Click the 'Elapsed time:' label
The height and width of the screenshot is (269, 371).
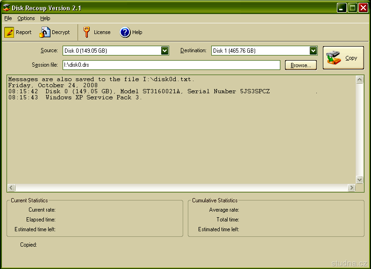pyautogui.click(x=41, y=220)
